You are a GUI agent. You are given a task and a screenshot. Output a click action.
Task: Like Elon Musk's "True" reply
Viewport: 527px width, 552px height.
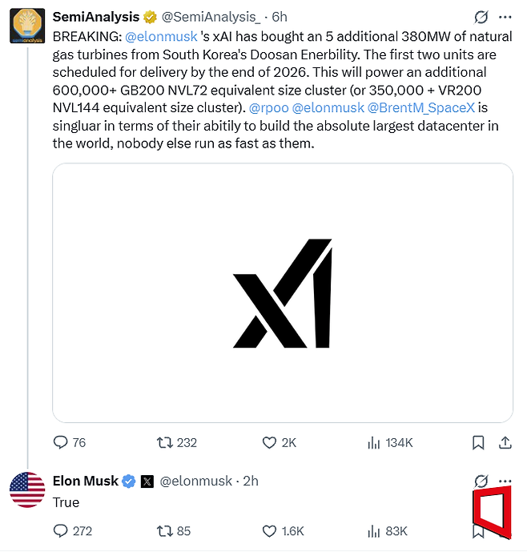(x=270, y=530)
